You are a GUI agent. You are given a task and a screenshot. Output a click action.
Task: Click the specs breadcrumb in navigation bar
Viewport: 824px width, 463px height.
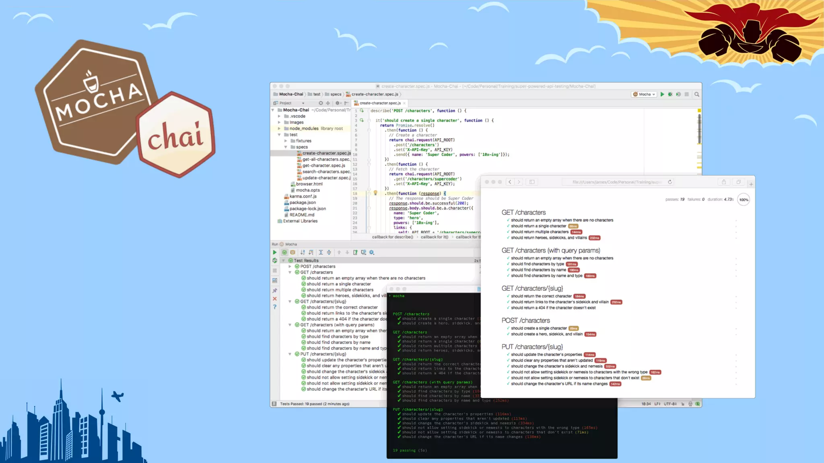pos(336,94)
